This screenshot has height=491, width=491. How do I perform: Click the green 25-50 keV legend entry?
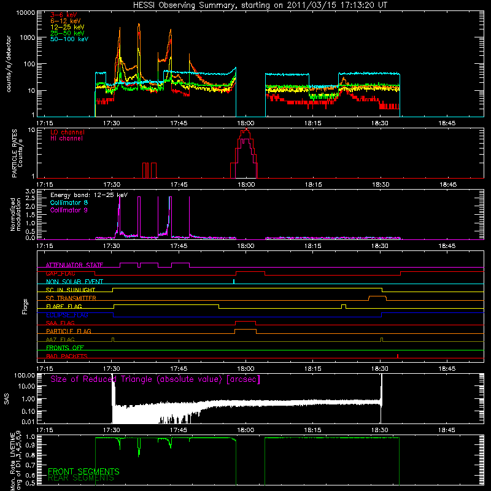67,33
